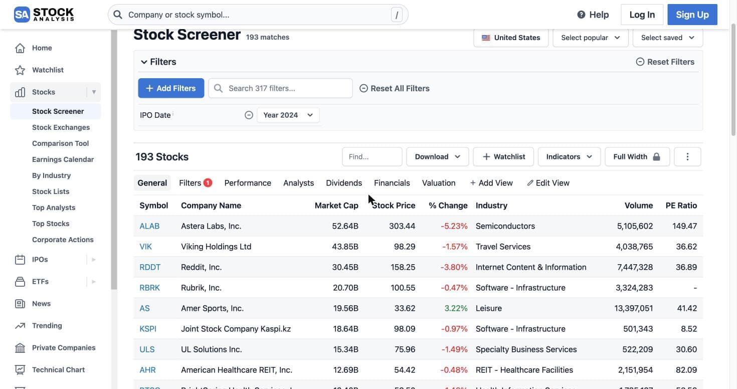Switch to the General tab

(x=152, y=183)
